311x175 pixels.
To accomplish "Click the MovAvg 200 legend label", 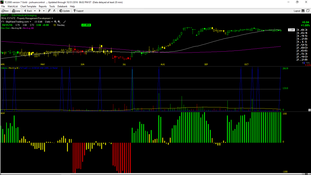I will [x=28, y=28].
